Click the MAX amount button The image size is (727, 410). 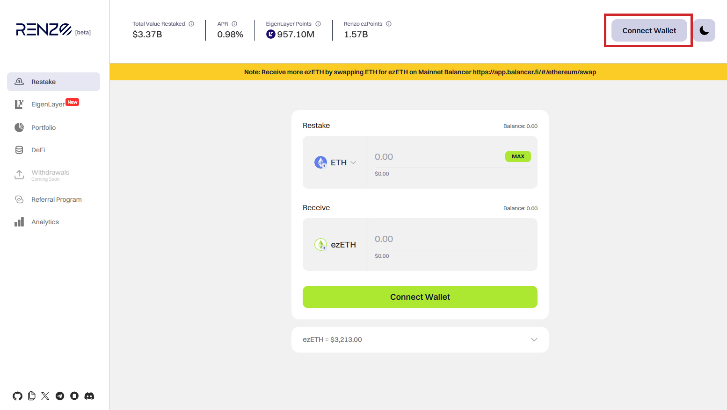tap(518, 156)
